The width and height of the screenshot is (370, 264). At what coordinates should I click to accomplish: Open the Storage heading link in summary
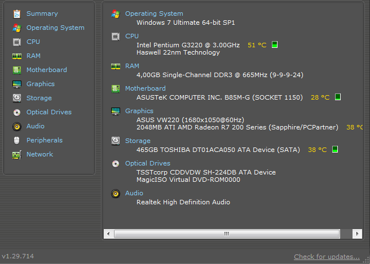coord(138,141)
